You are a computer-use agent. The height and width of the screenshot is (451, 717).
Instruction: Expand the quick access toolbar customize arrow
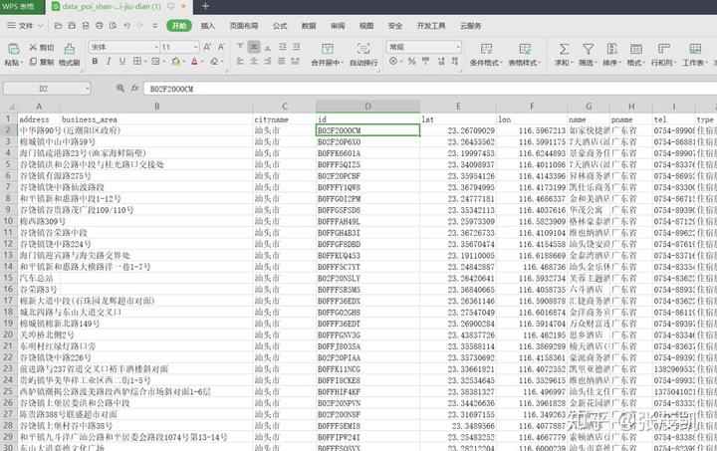[155, 26]
